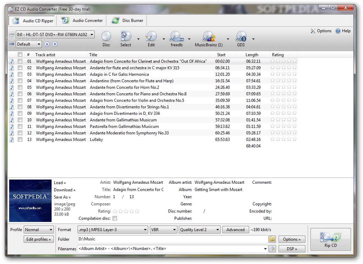Sort by Length column header
The width and height of the screenshot is (363, 264).
[253, 55]
